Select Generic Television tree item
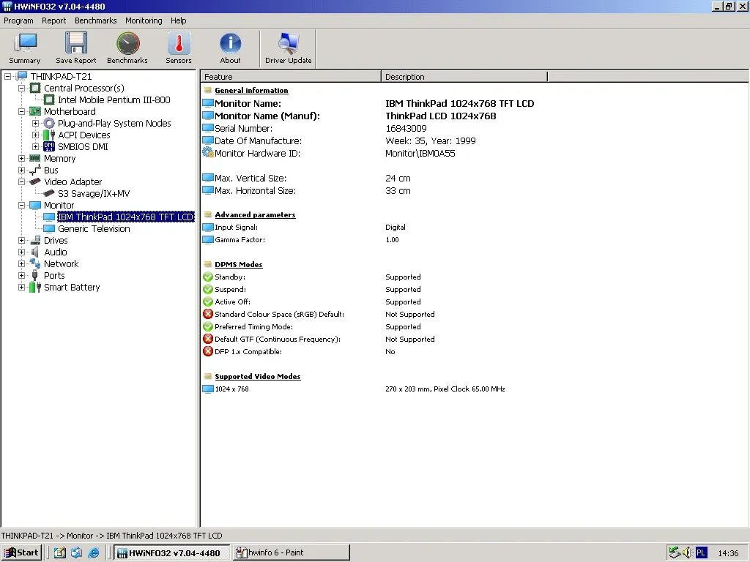 [x=94, y=228]
